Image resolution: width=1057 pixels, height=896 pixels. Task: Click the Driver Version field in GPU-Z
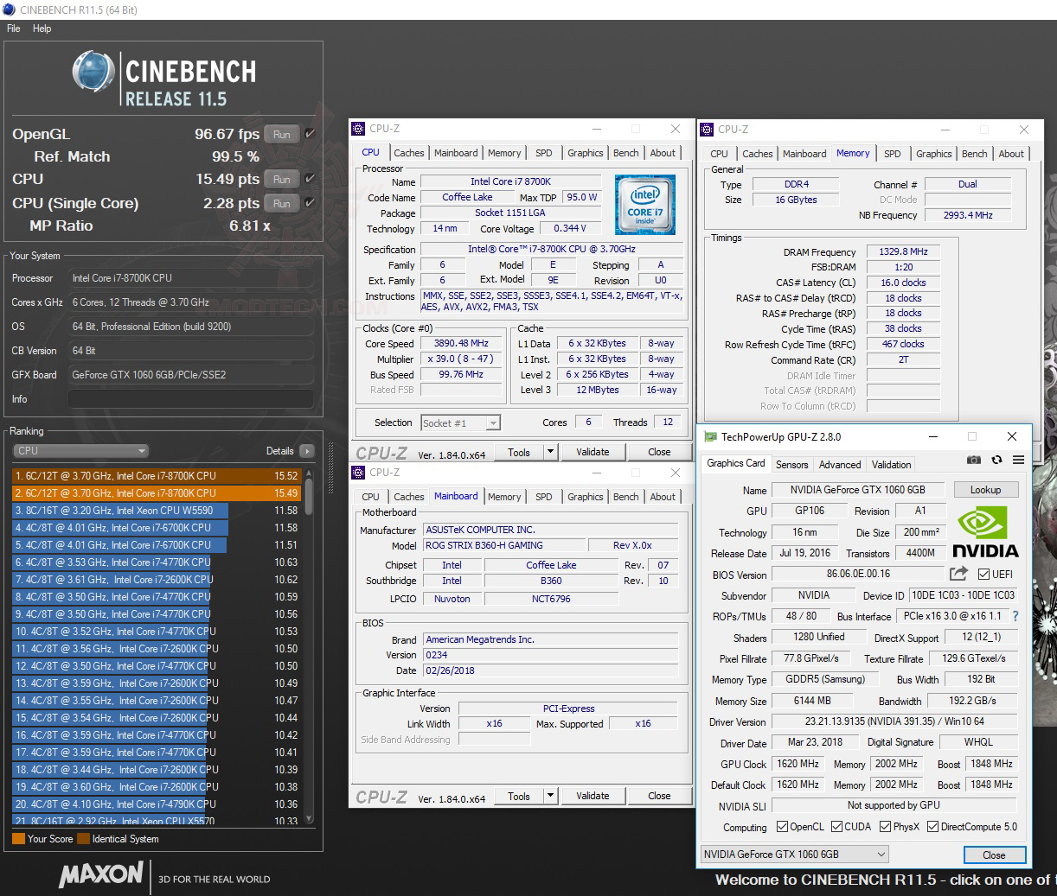pos(894,721)
